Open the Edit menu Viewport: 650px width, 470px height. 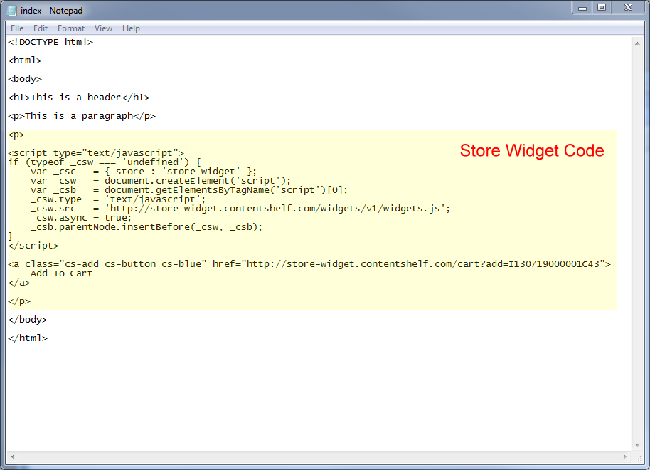(41, 28)
